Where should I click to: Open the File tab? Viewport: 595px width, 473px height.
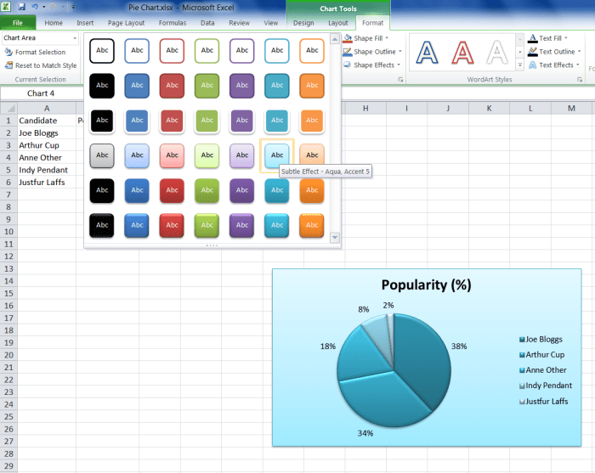pos(18,23)
